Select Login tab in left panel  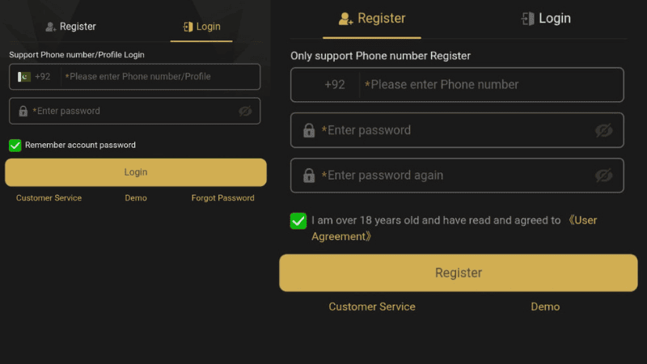(x=201, y=27)
